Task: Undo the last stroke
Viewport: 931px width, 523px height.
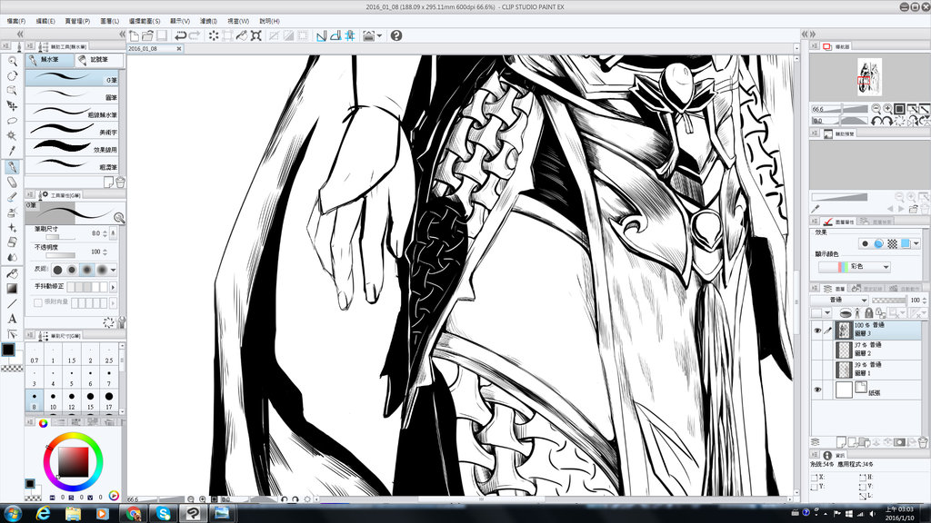Action: pyautogui.click(x=181, y=35)
